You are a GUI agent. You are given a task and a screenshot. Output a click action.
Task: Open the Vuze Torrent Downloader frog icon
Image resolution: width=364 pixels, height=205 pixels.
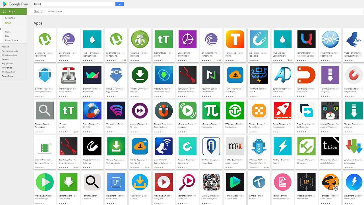click(x=354, y=39)
